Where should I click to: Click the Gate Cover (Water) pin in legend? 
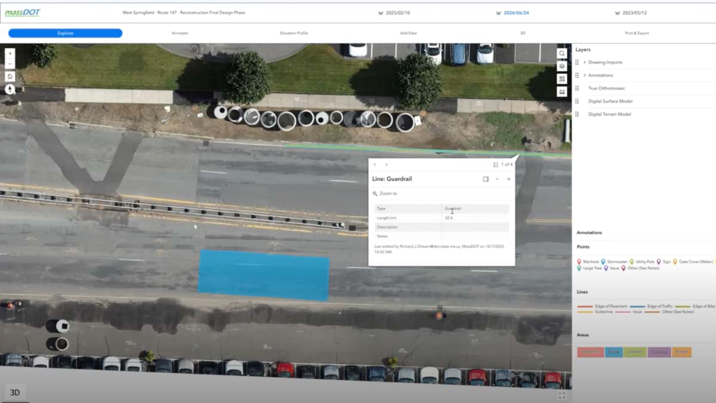pos(675,262)
